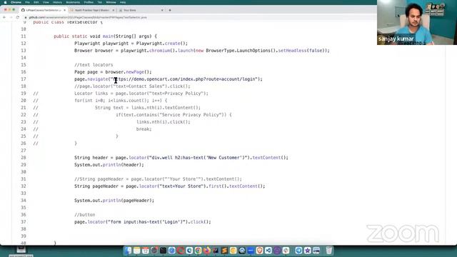Click the 'System.out.println(header)' line

coord(109,165)
